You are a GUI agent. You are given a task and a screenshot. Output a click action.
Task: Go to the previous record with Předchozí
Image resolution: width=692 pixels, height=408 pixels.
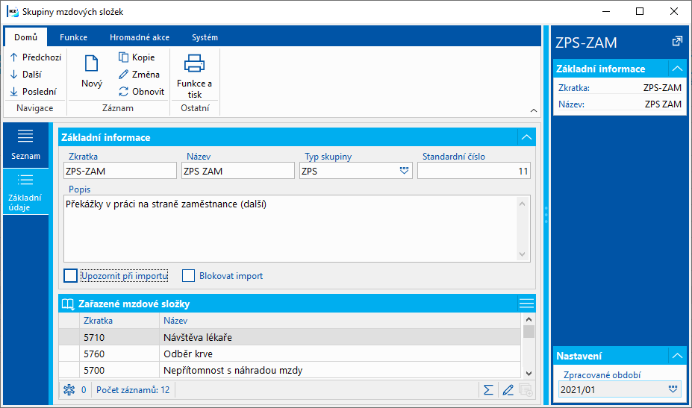(35, 57)
